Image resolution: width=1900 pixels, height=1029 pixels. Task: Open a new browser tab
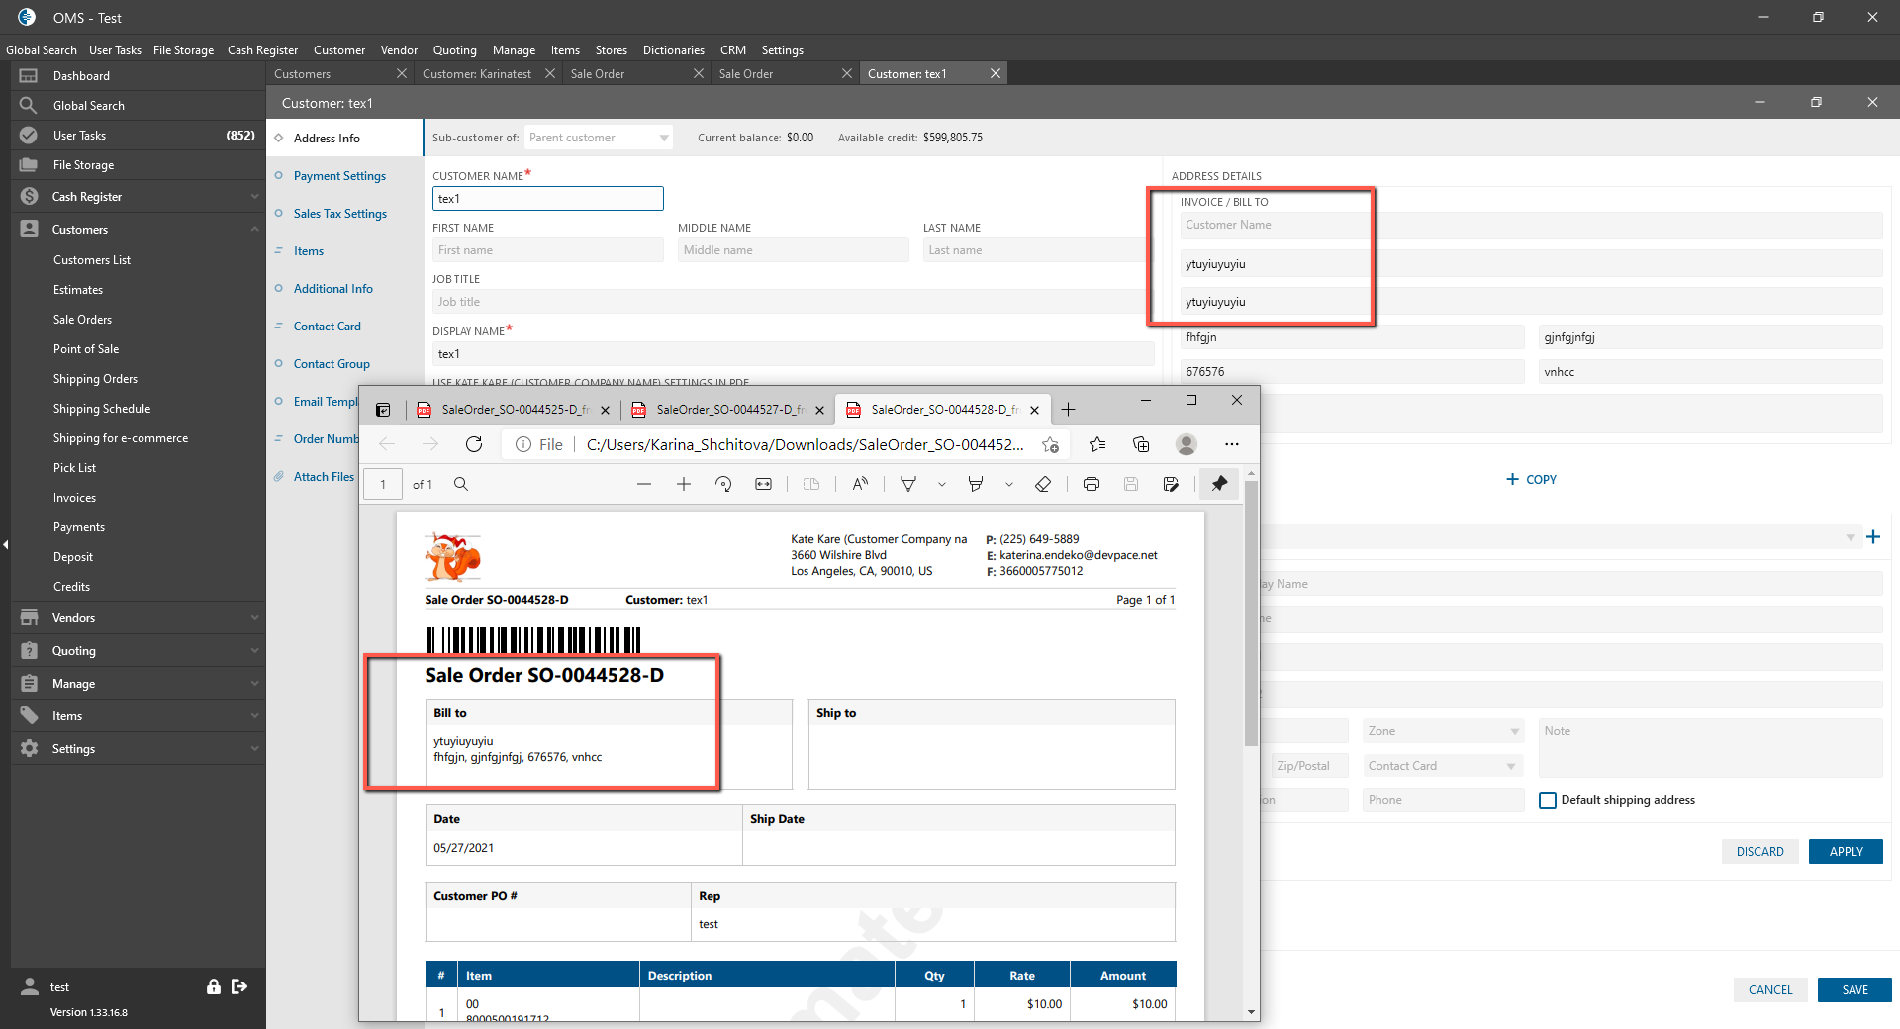pyautogui.click(x=1069, y=410)
